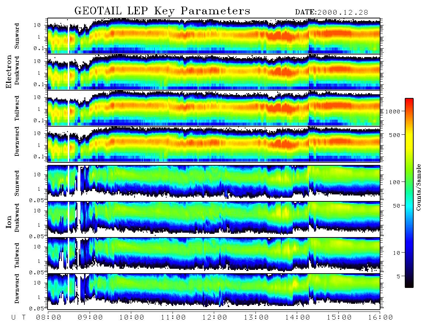Select the Ion Tailward panel label
421x324 pixels.
point(17,256)
